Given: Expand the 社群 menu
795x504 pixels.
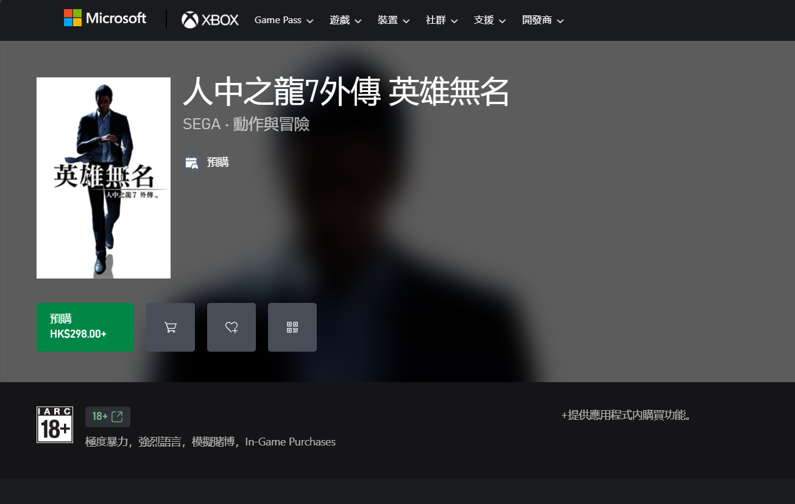Looking at the screenshot, I should click(x=442, y=20).
